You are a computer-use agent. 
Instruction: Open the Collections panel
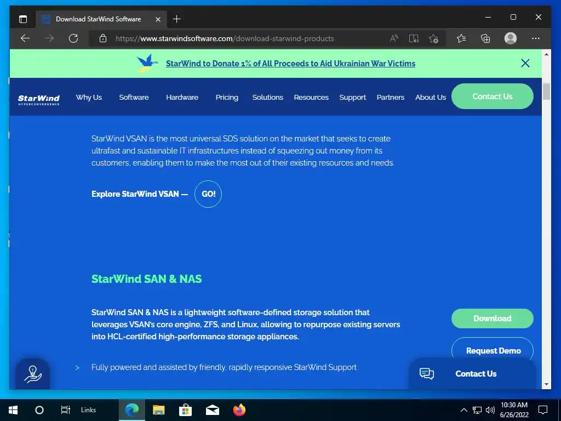pyautogui.click(x=485, y=38)
